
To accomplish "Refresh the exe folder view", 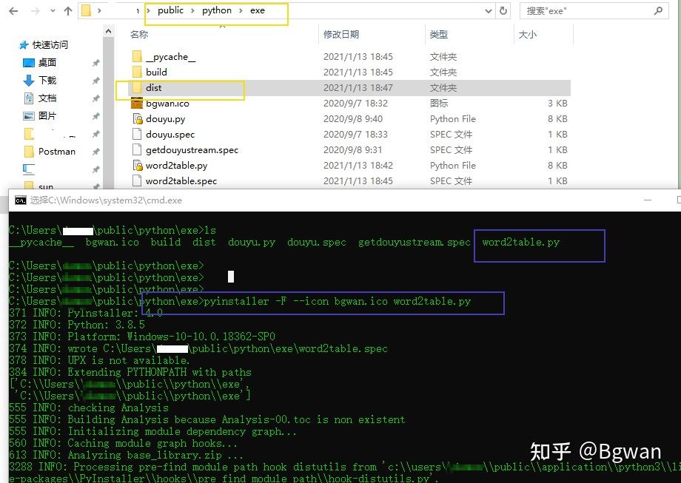I will [503, 11].
